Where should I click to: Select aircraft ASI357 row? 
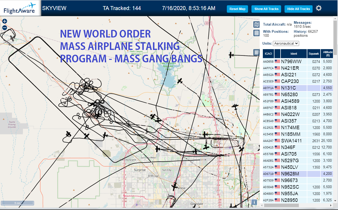(298, 121)
